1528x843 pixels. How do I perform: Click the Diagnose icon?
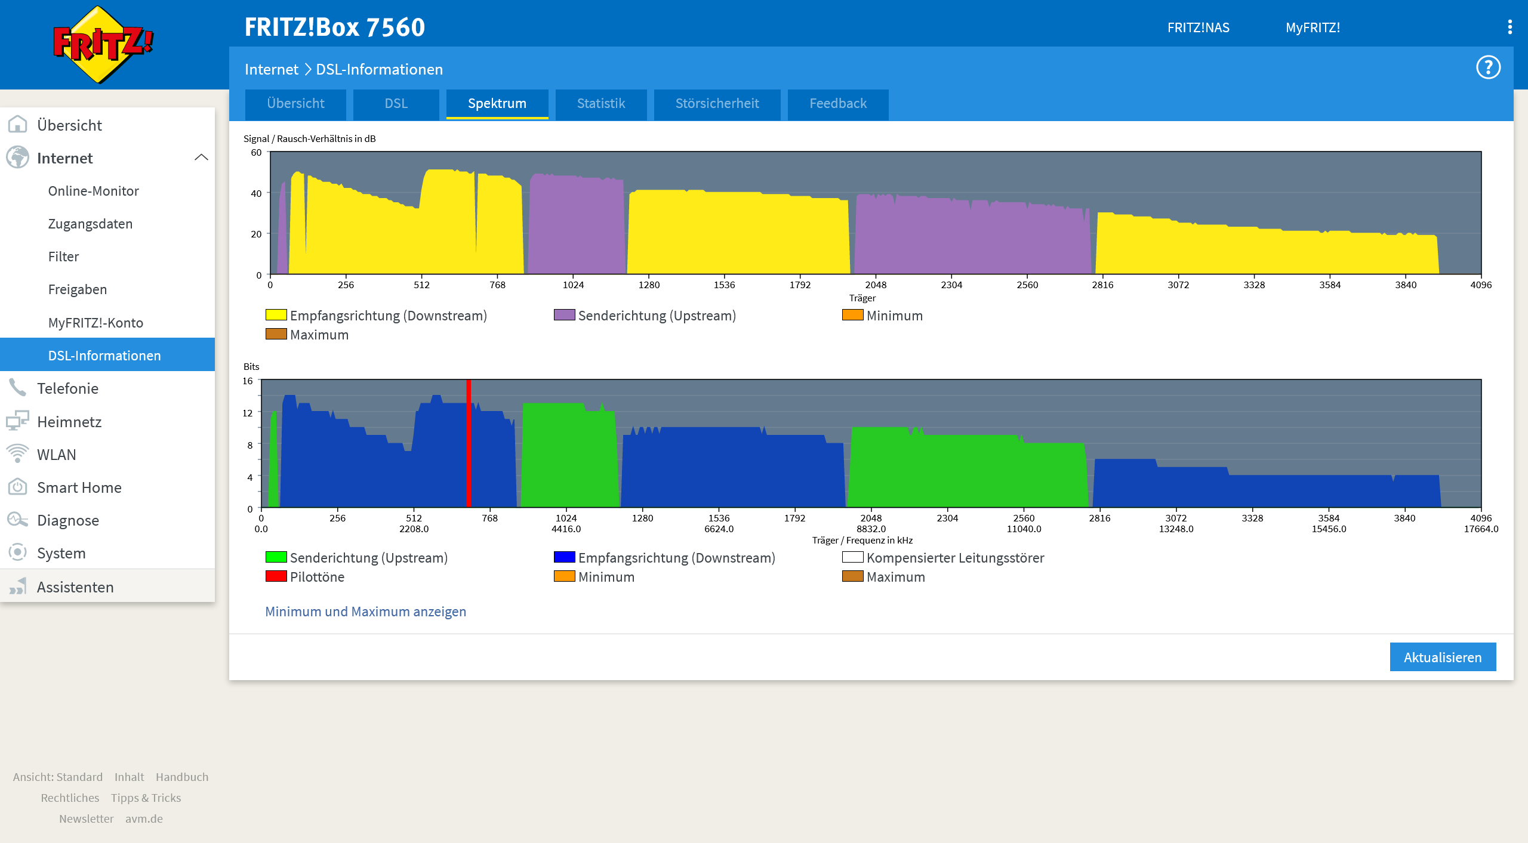tap(18, 520)
